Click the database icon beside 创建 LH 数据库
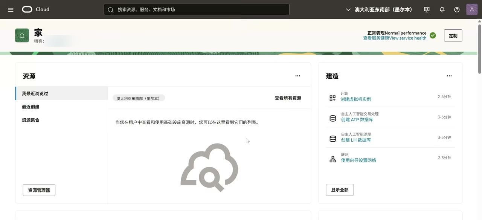The width and height of the screenshot is (482, 220). click(333, 139)
